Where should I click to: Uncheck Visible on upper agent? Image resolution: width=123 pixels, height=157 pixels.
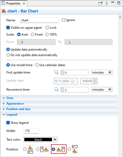click(8, 28)
